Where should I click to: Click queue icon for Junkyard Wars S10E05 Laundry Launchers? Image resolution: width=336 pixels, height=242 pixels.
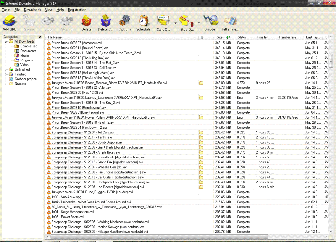tap(201, 97)
